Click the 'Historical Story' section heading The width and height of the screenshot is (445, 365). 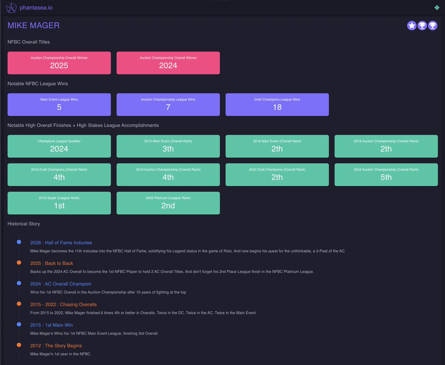pos(24,224)
